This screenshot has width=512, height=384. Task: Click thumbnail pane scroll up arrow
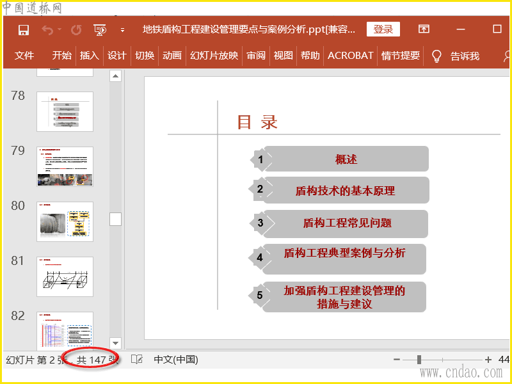pyautogui.click(x=115, y=76)
